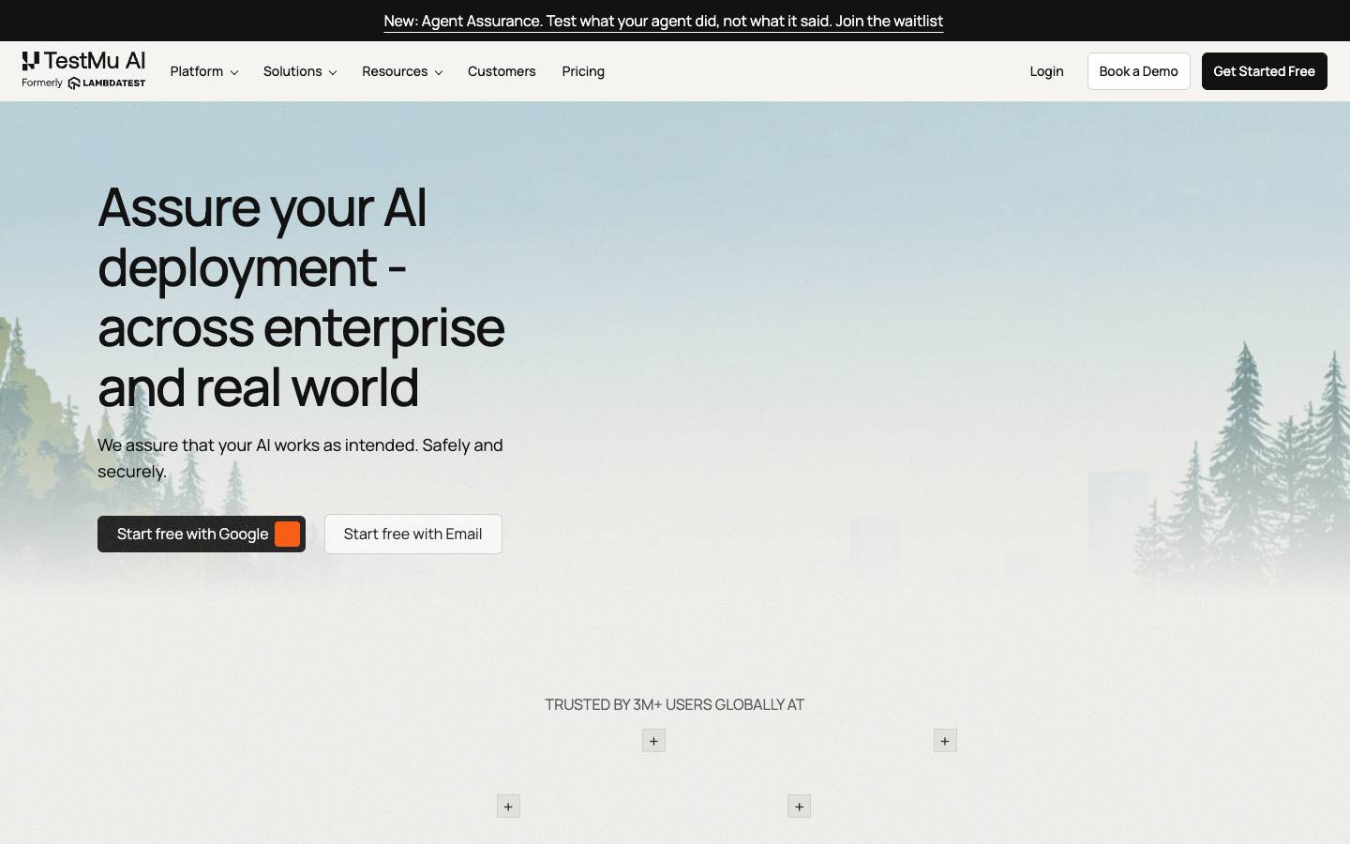1350x844 pixels.
Task: Expand the Resources menu
Action: (402, 71)
